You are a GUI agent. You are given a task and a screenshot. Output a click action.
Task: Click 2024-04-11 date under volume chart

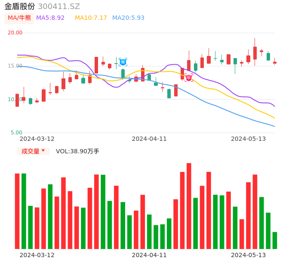[149, 255]
